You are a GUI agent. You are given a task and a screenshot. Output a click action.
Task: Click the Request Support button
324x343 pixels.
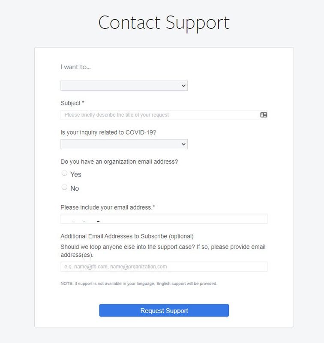(164, 310)
